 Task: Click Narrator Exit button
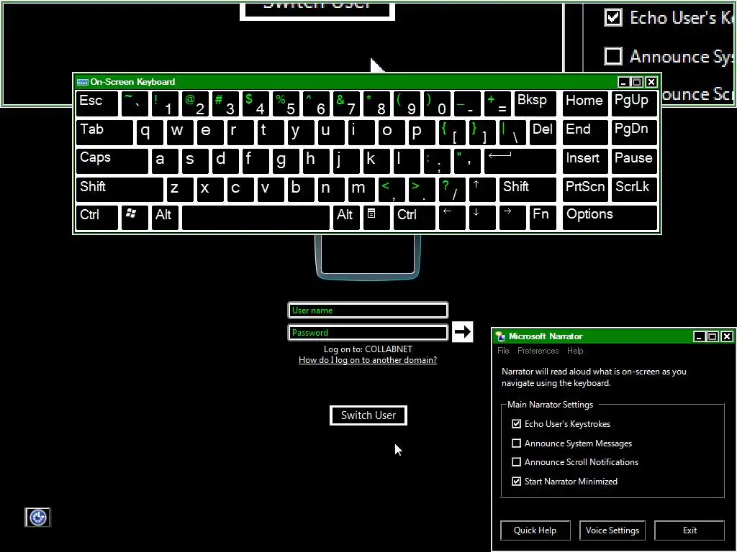(689, 530)
